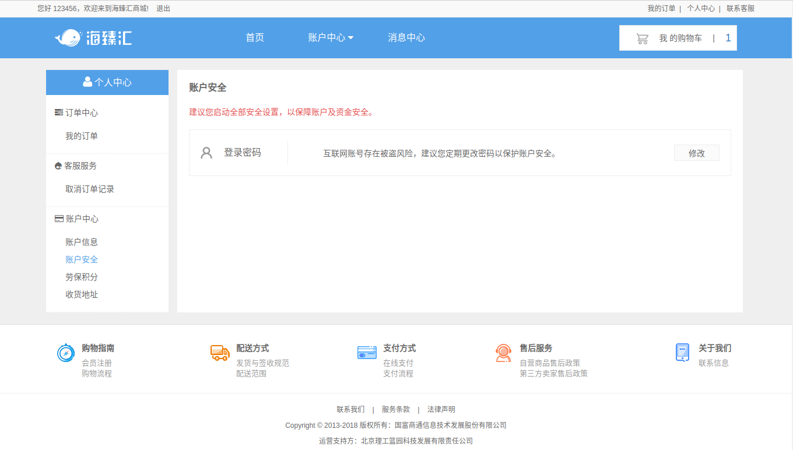Screen dimensions: 793x450
Task: Open 我的订单 link in the top bar
Action: (661, 9)
